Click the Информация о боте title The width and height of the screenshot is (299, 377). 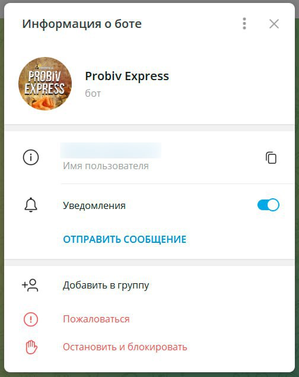[x=82, y=24]
